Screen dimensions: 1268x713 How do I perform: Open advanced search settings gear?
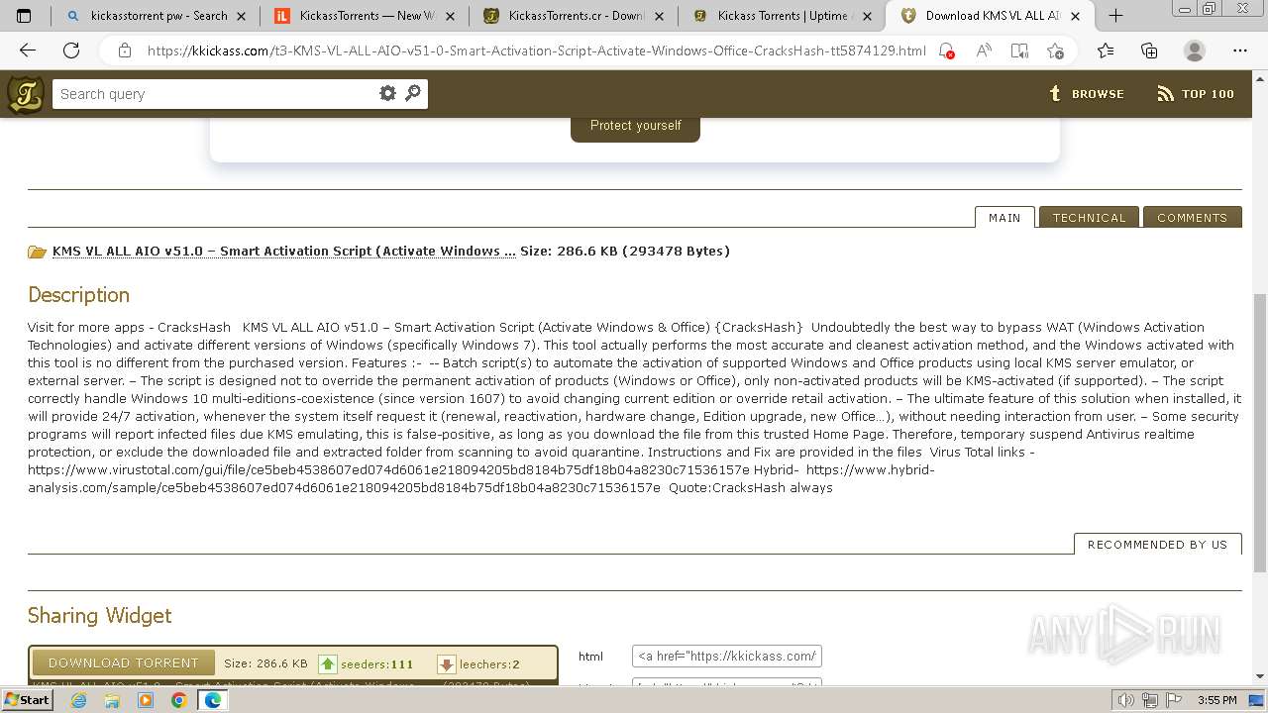(x=387, y=93)
